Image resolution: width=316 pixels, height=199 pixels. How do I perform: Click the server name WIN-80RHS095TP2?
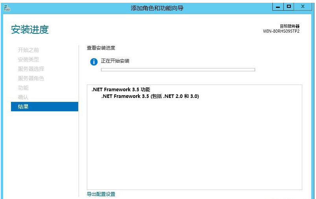pyautogui.click(x=281, y=31)
